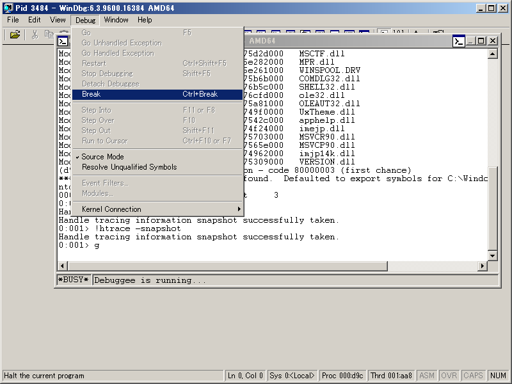The image size is (512, 384).
Task: Open the Event Filters dialog
Action: [157, 183]
